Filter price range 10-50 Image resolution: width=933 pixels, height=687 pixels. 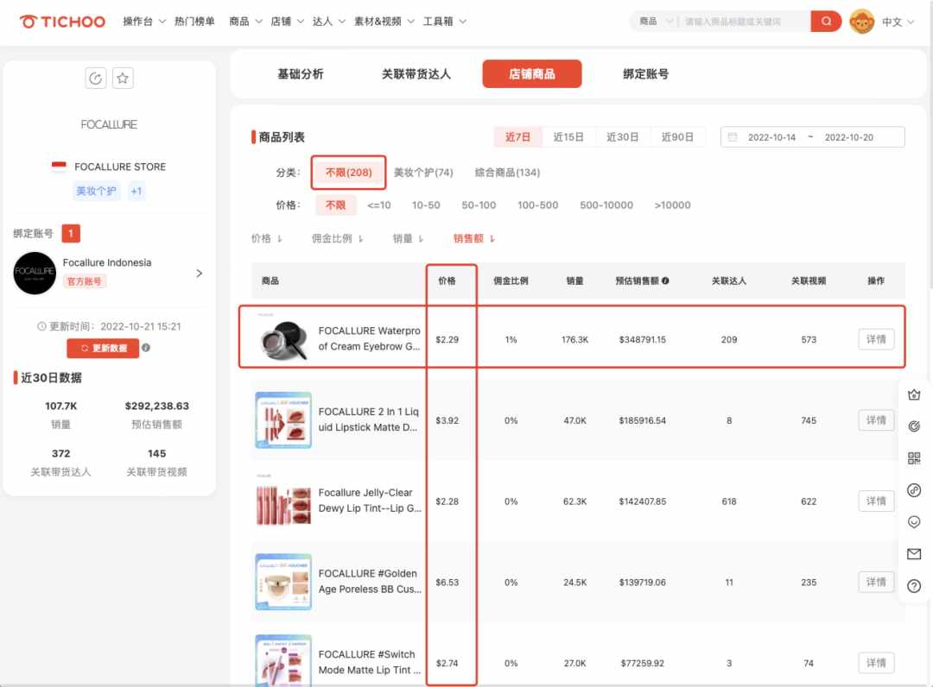click(426, 205)
